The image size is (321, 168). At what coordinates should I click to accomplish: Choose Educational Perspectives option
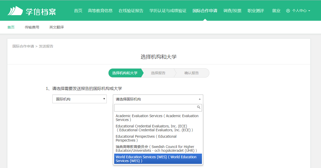(158, 138)
